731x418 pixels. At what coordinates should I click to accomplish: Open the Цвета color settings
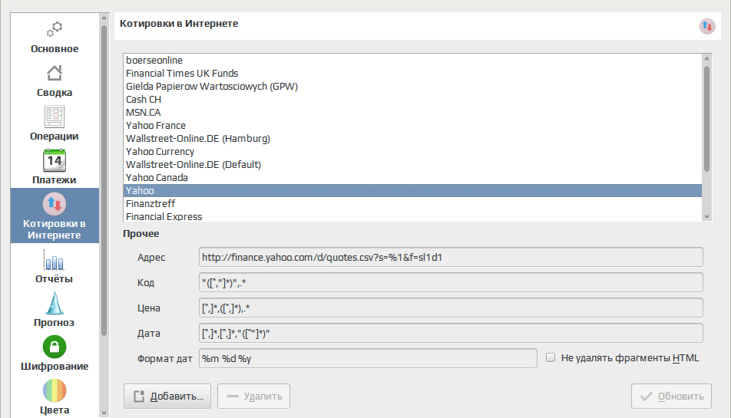(55, 397)
